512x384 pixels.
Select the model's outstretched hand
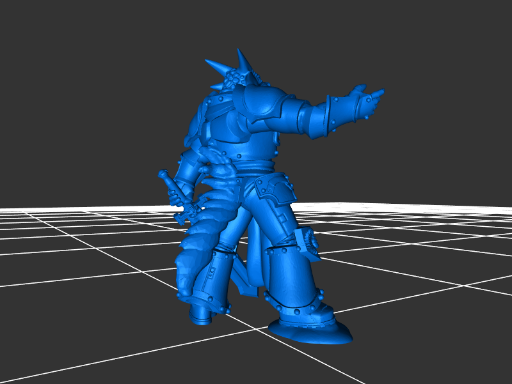pyautogui.click(x=363, y=100)
